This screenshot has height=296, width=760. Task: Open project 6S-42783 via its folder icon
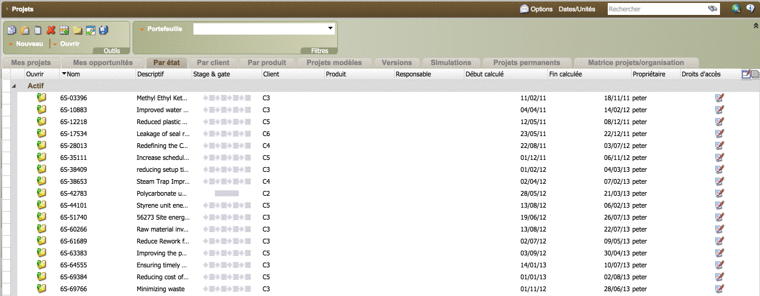(41, 193)
